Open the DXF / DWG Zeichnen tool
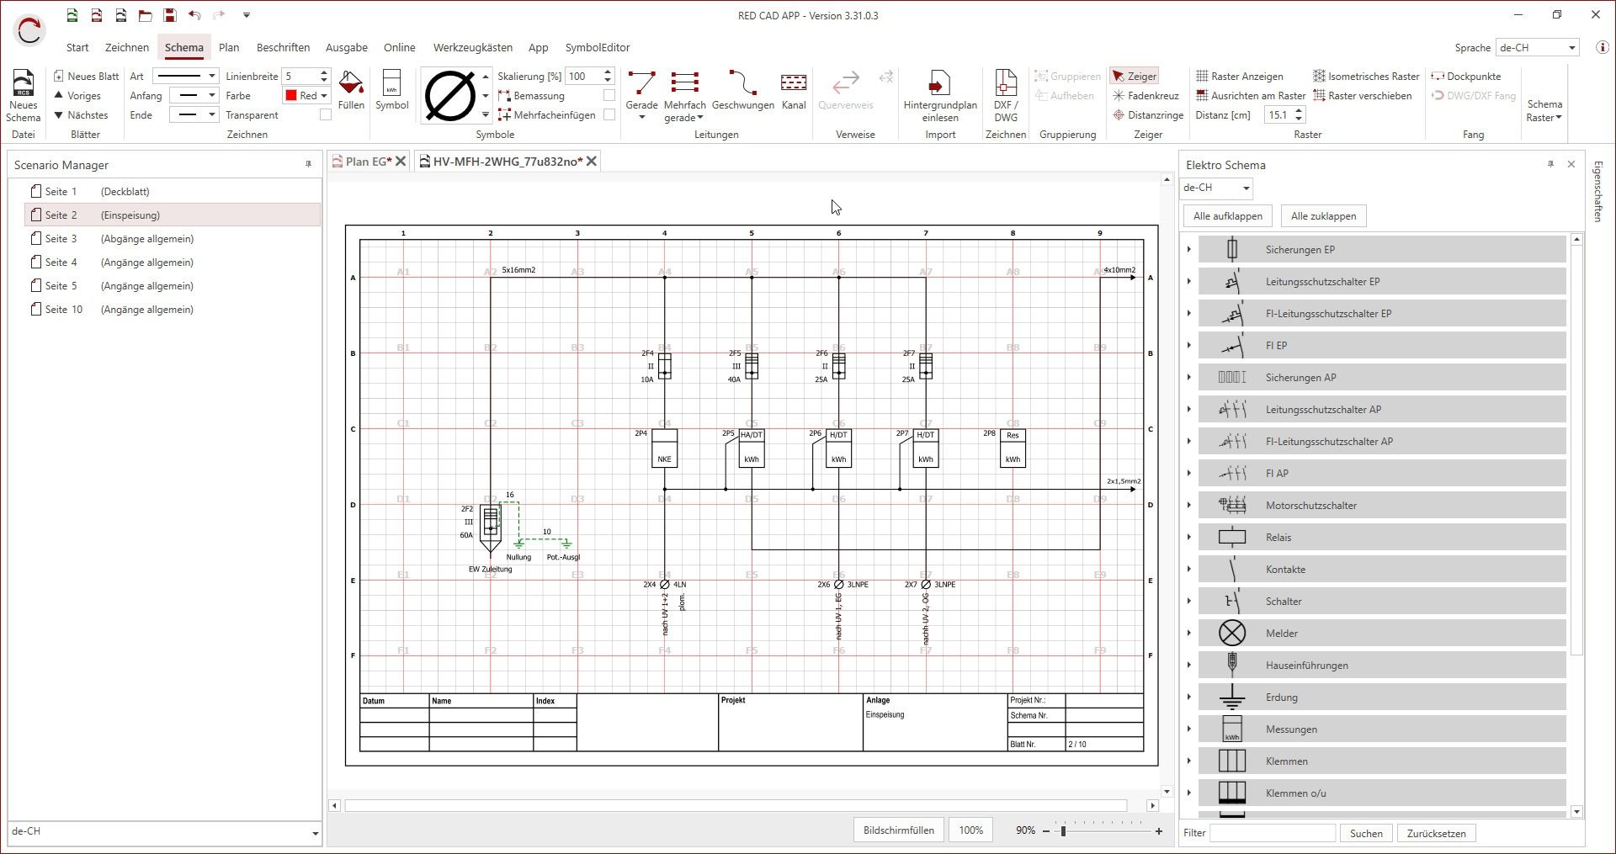Viewport: 1616px width, 854px height. 1005,94
